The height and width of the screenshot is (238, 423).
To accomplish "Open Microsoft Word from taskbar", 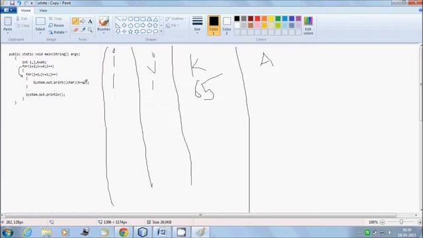I will pyautogui.click(x=161, y=232).
